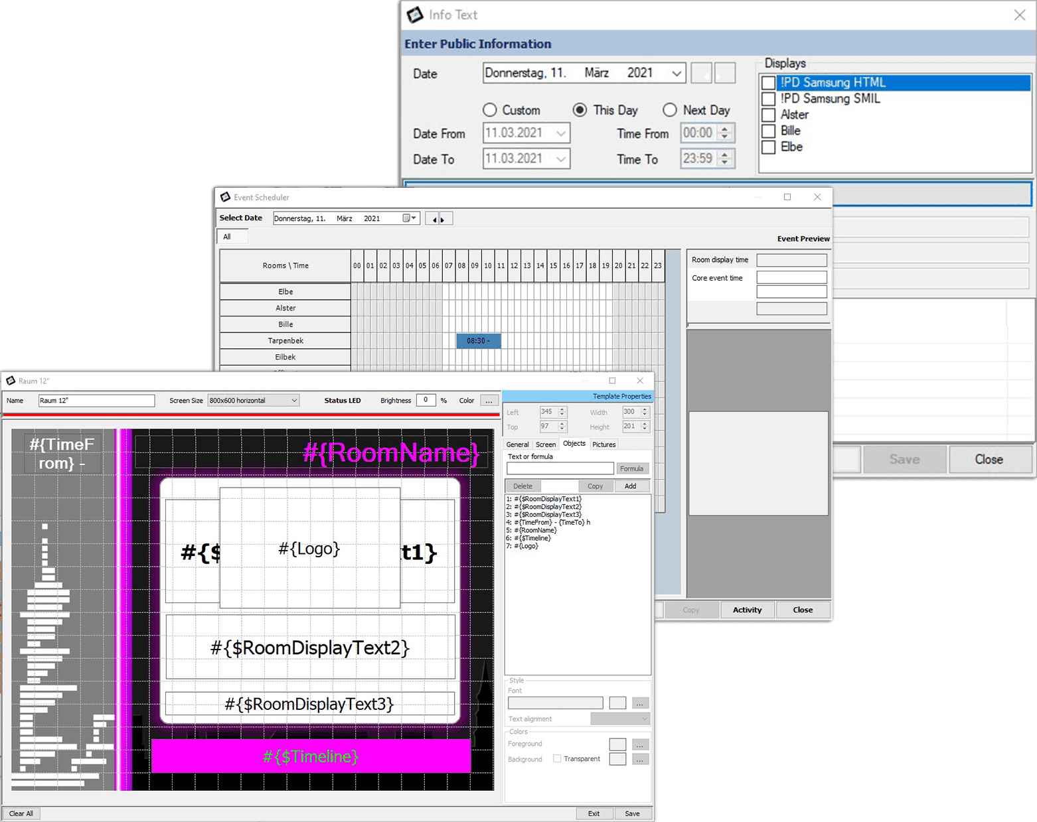
Task: Click previous day arrow in Event Scheduler
Action: [x=433, y=219]
